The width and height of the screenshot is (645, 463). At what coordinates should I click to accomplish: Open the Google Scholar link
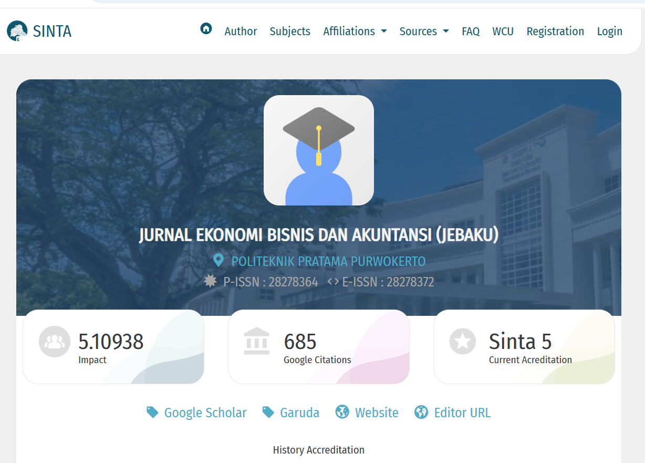pyautogui.click(x=205, y=413)
